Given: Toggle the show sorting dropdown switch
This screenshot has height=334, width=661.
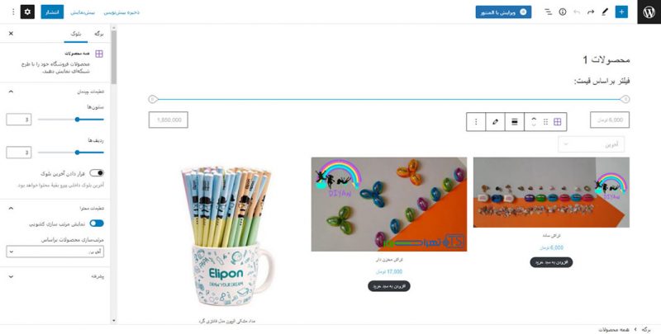Looking at the screenshot, I should click(x=97, y=223).
